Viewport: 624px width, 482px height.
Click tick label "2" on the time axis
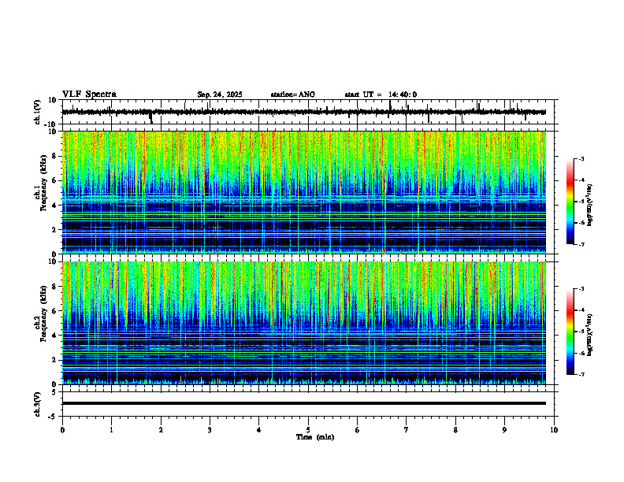click(x=161, y=430)
